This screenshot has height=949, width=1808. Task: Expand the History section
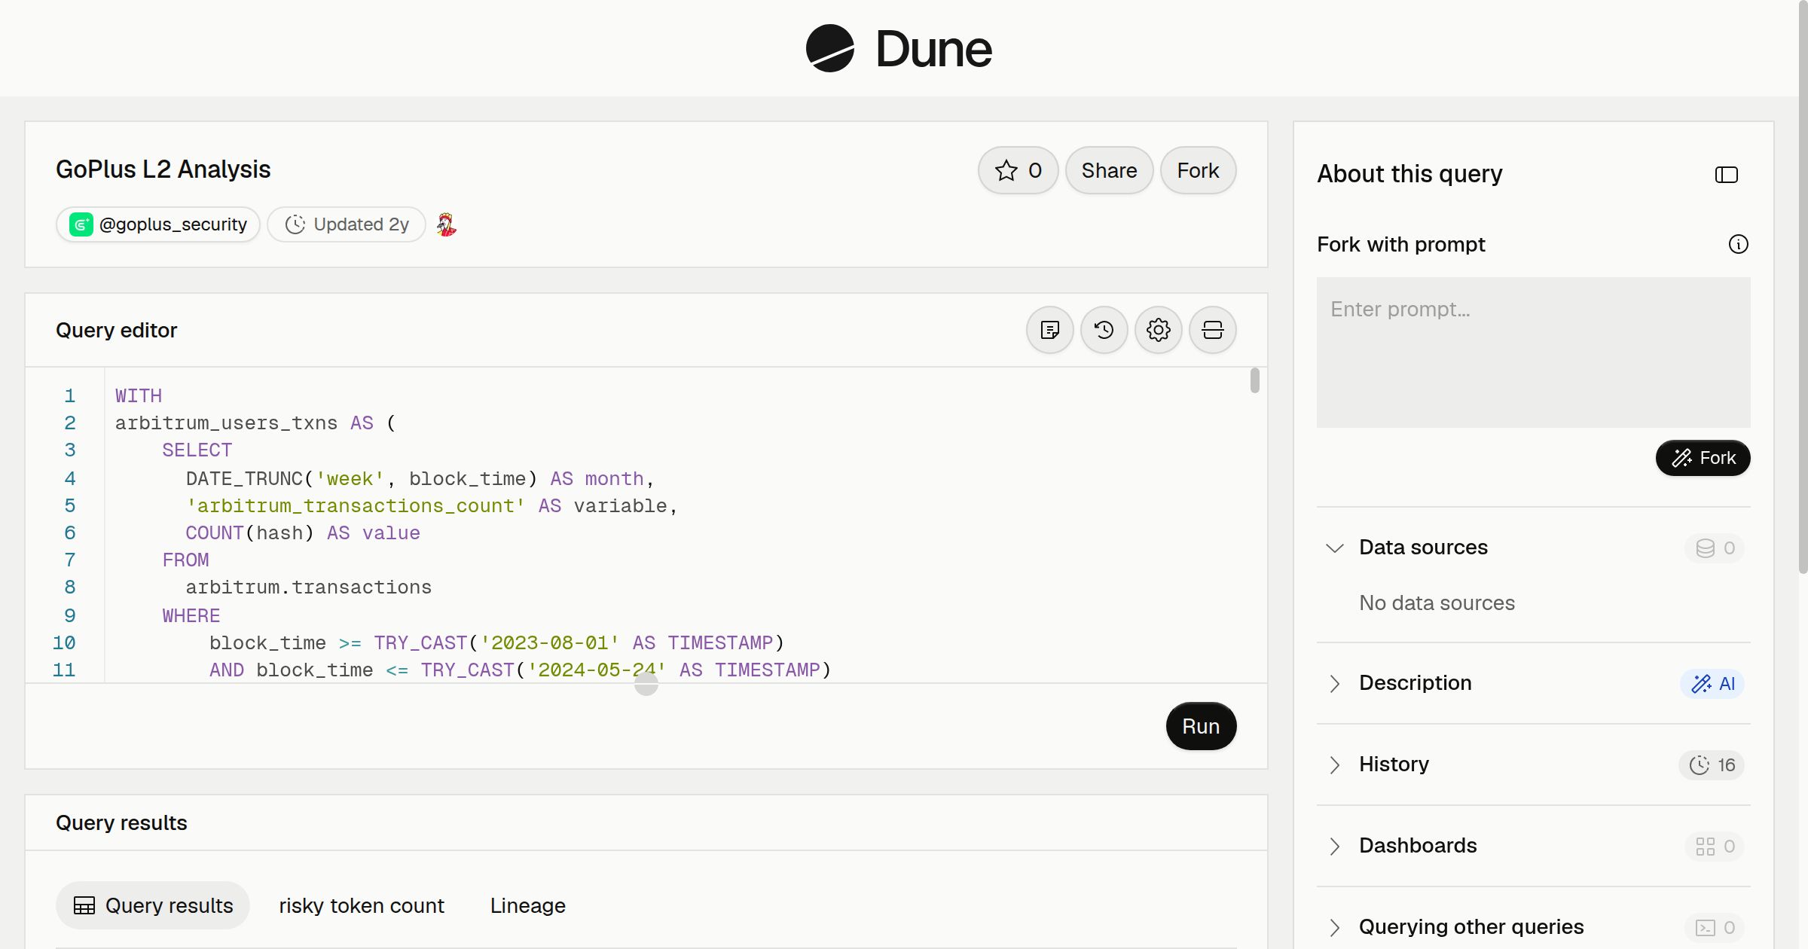pos(1334,764)
